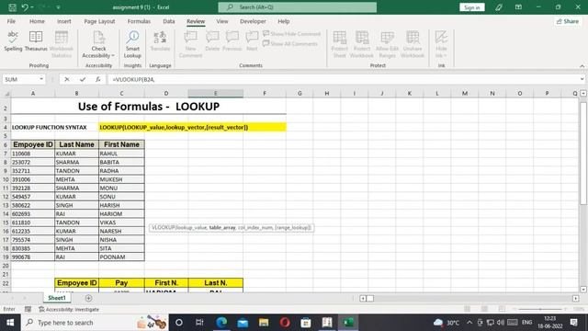Open the Developer tab
The height and width of the screenshot is (331, 588).
pyautogui.click(x=253, y=21)
